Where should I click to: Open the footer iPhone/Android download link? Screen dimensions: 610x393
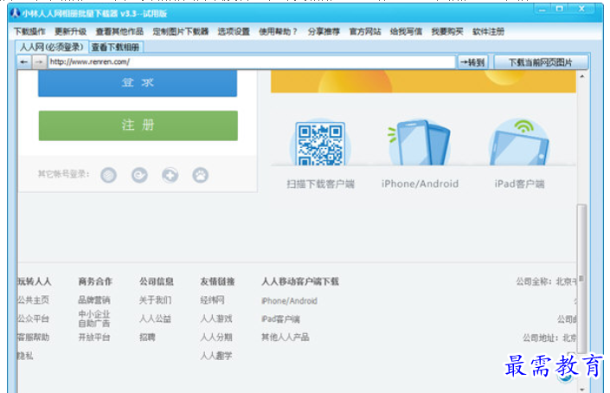click(x=289, y=300)
